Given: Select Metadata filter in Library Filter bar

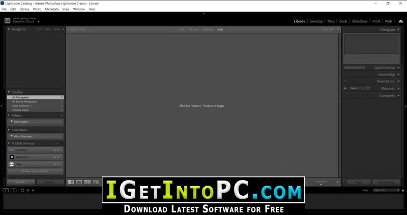Looking at the screenshot, I should (208, 29).
